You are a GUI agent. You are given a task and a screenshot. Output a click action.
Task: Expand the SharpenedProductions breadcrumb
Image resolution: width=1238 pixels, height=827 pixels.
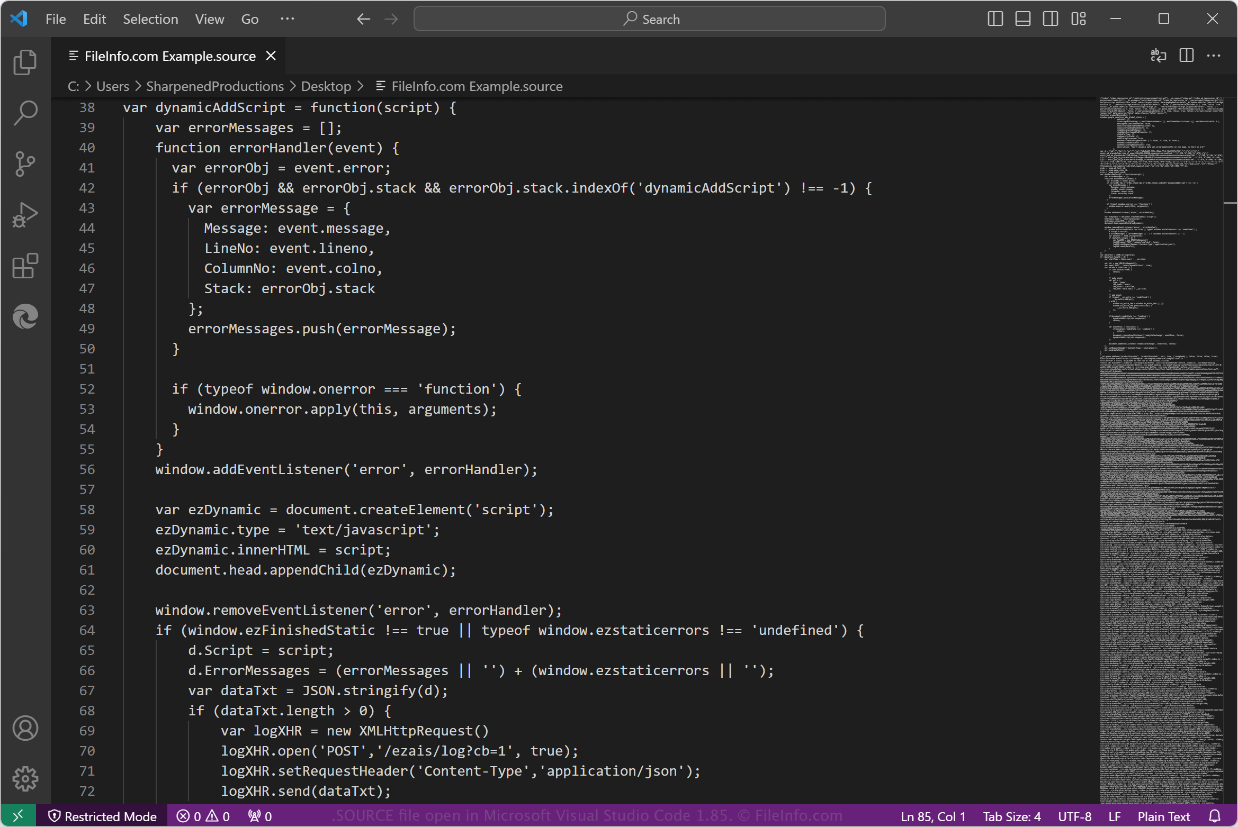(x=215, y=86)
